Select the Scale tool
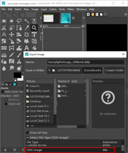The width and height of the screenshot is (128, 153). pos(11,41)
